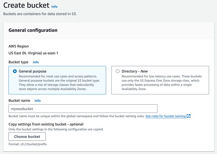Click the General configuration section header
The height and width of the screenshot is (154, 217).
[33, 30]
